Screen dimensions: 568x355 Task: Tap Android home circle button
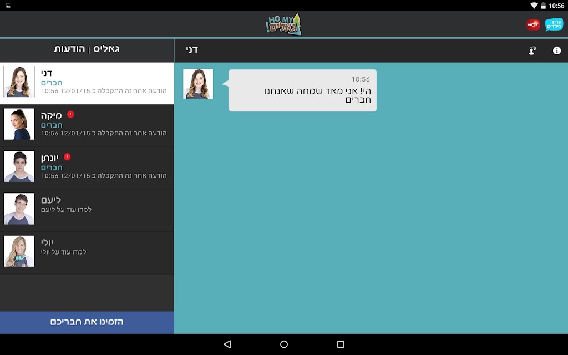[284, 344]
